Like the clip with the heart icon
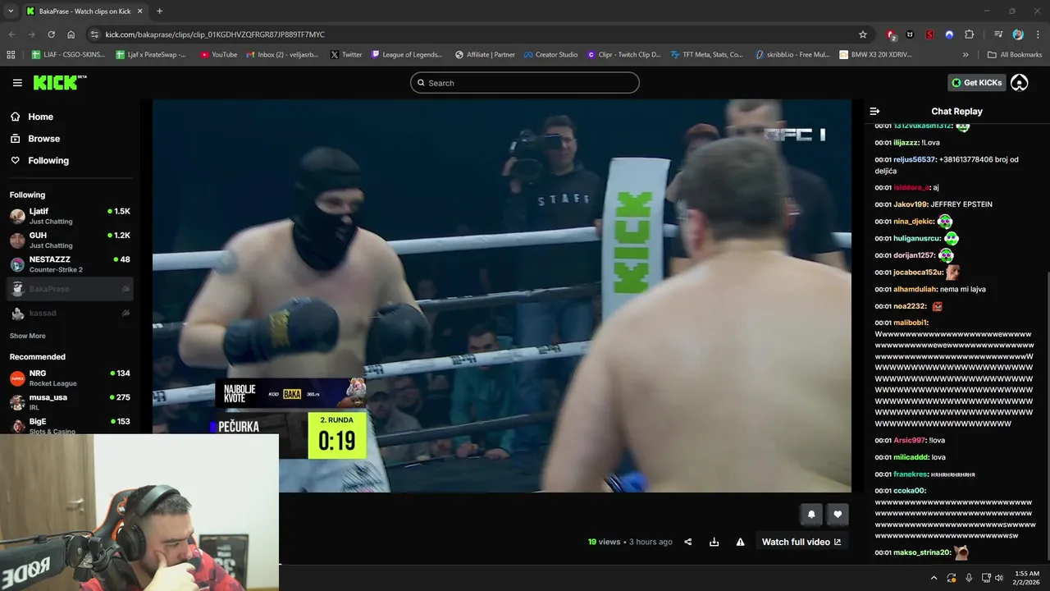Screen dimensions: 1050x591 point(838,515)
